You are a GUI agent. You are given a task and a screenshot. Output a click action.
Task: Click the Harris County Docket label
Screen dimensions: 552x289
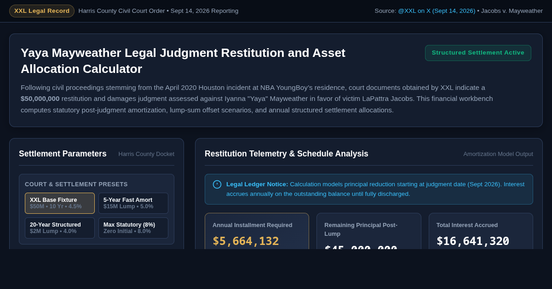146,154
